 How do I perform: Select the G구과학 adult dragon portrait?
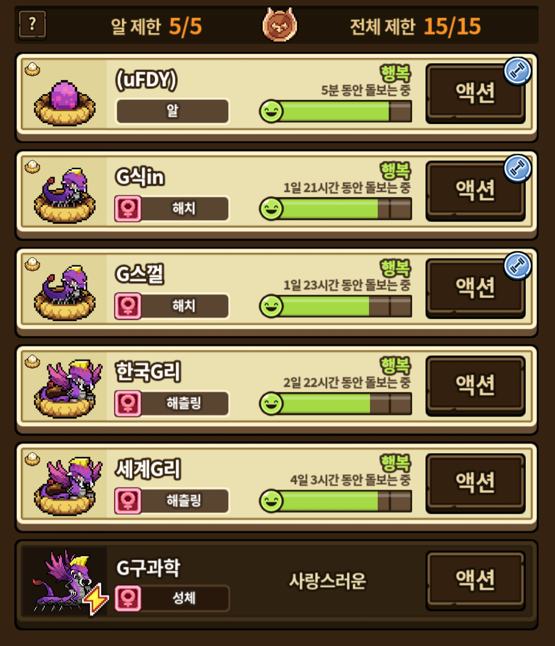[x=65, y=581]
